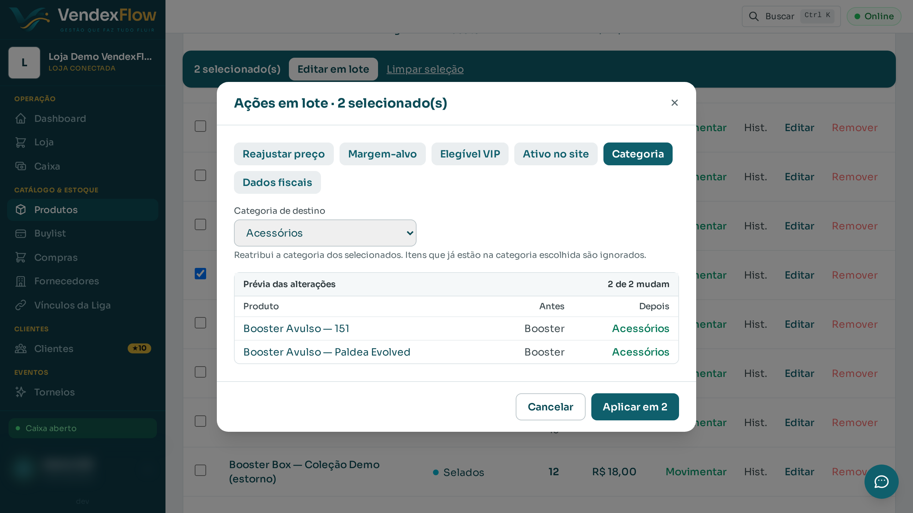Open Torneios in the sidebar
The width and height of the screenshot is (913, 513).
point(83,392)
